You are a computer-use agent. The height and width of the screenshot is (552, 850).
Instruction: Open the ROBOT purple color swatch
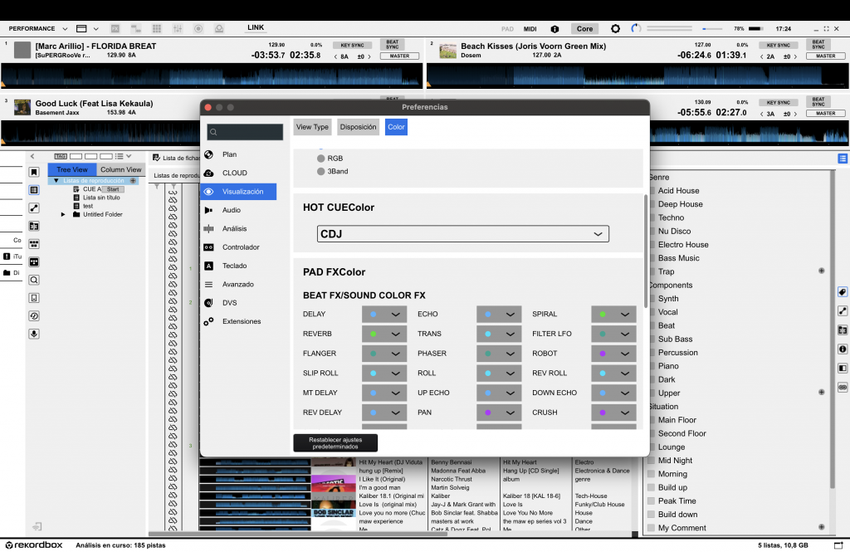click(613, 354)
